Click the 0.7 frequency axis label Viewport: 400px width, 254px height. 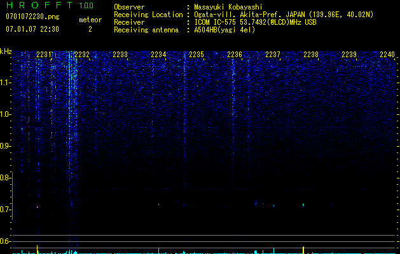pos(5,210)
